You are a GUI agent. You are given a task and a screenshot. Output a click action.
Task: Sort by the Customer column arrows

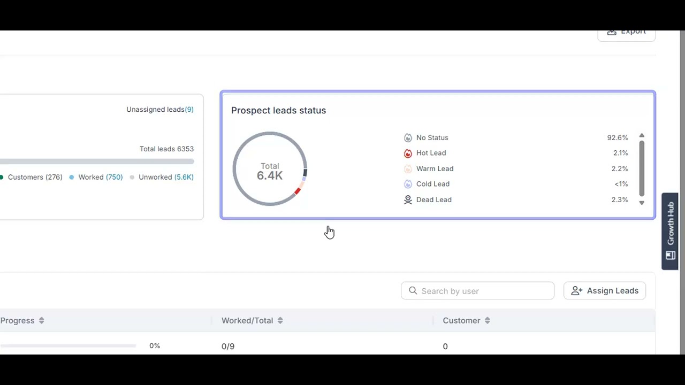pyautogui.click(x=487, y=320)
